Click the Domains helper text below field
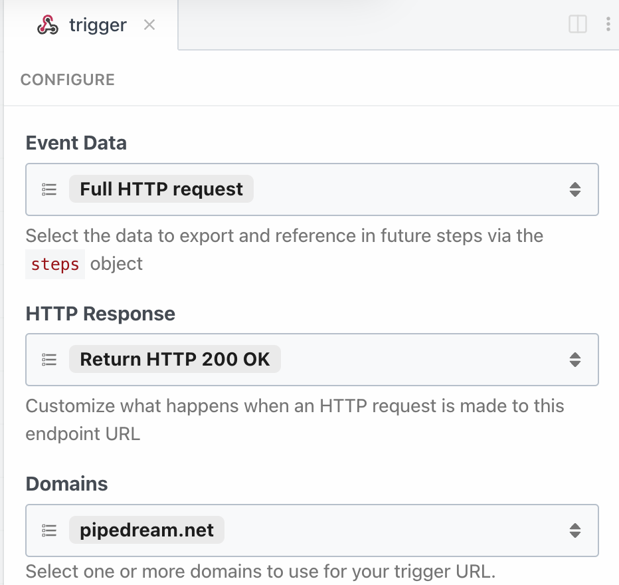 coord(260,571)
